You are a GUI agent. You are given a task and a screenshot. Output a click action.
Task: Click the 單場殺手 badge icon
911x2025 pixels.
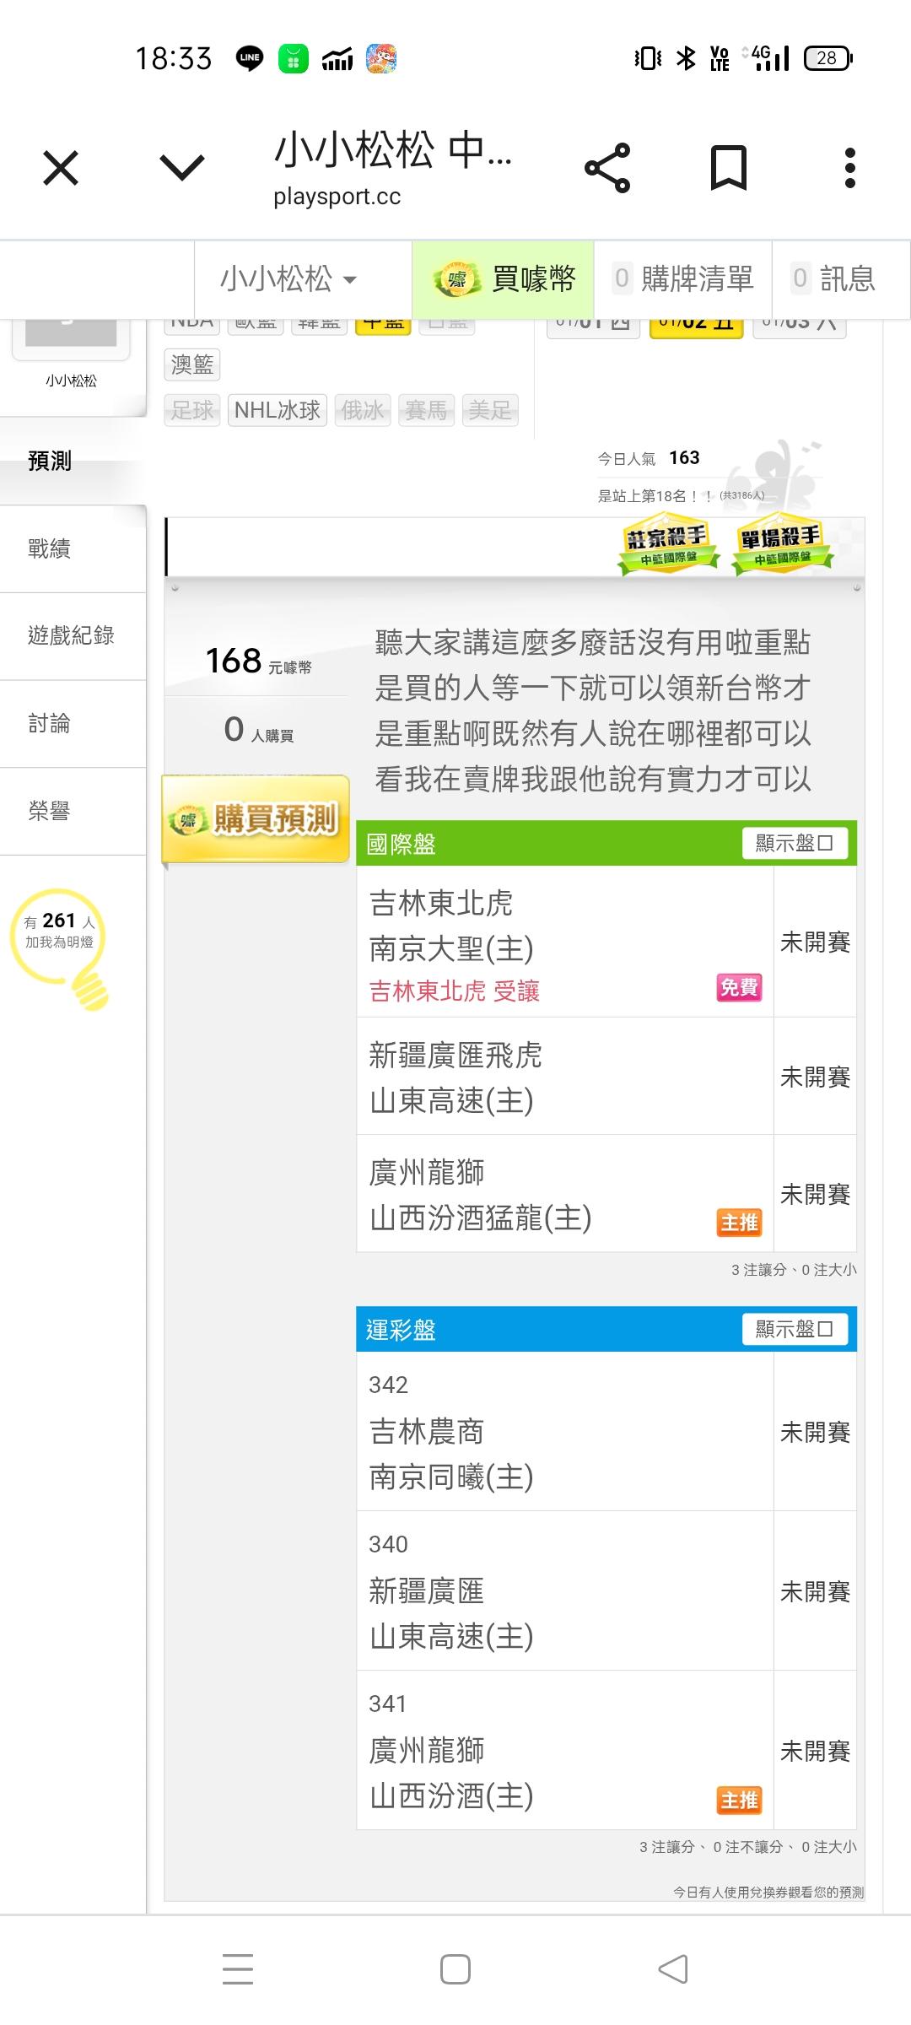point(780,544)
